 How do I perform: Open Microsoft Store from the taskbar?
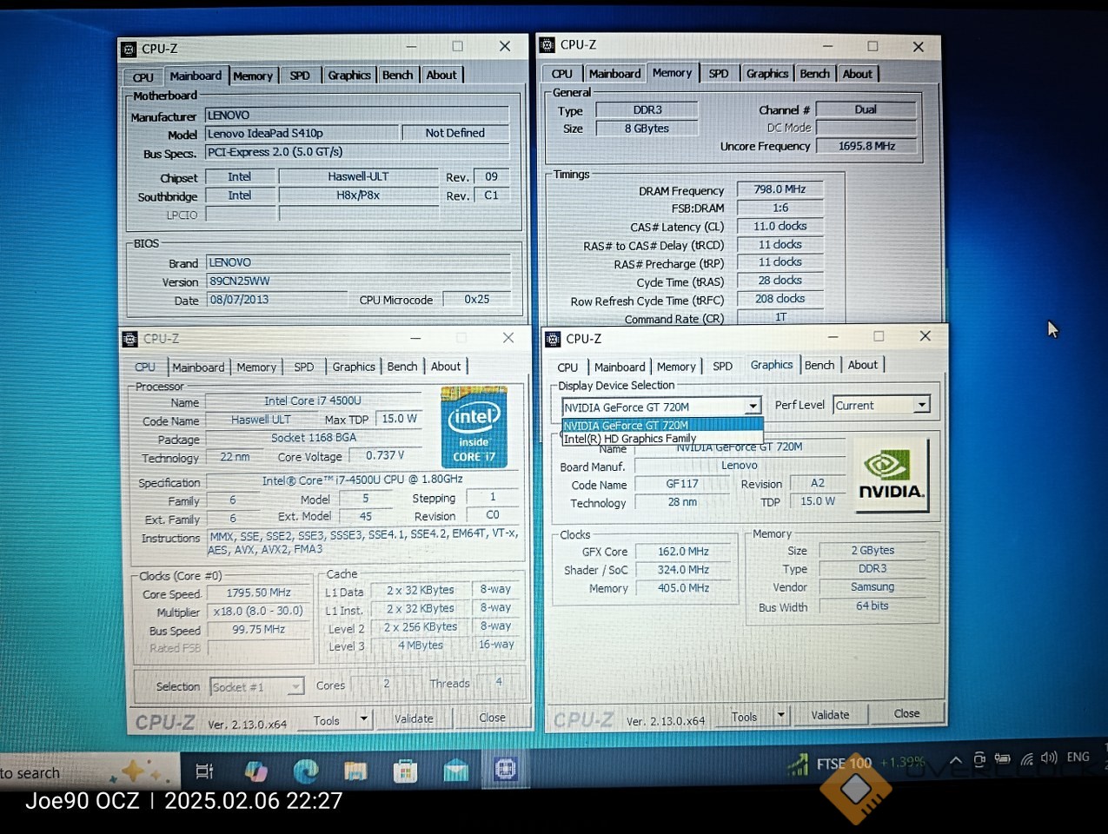click(405, 771)
